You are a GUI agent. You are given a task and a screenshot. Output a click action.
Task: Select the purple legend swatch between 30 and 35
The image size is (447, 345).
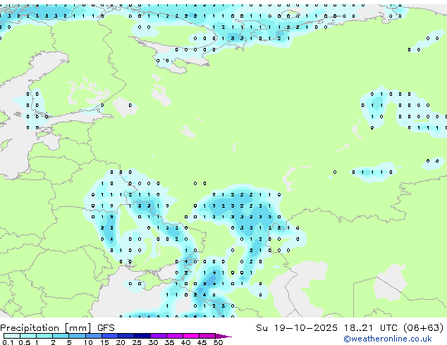159,336
